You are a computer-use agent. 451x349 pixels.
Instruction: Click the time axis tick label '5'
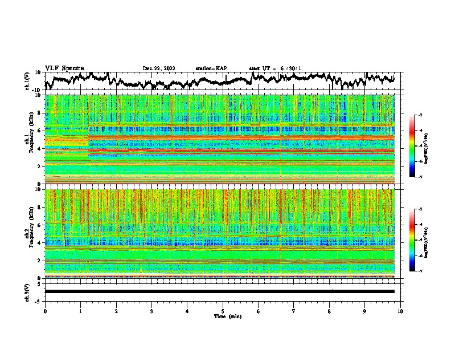point(223,311)
